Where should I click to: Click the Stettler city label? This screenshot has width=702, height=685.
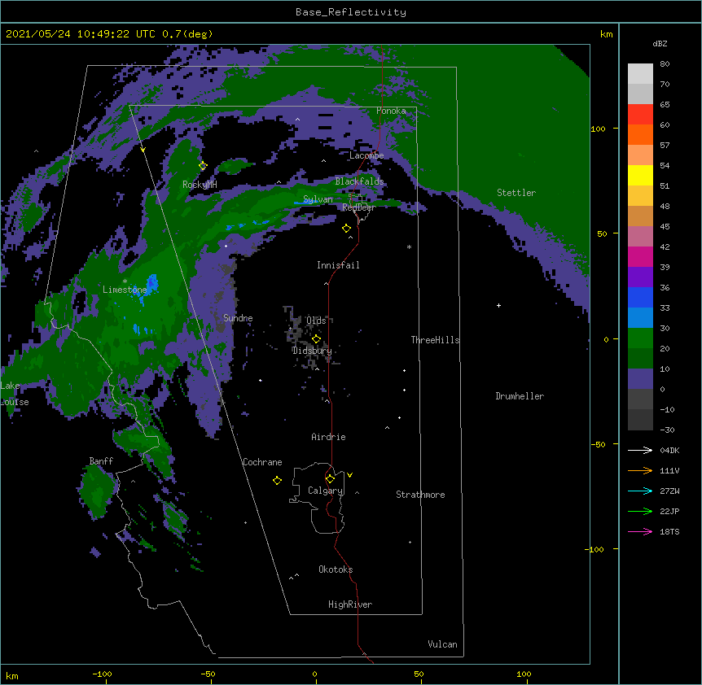coord(516,193)
